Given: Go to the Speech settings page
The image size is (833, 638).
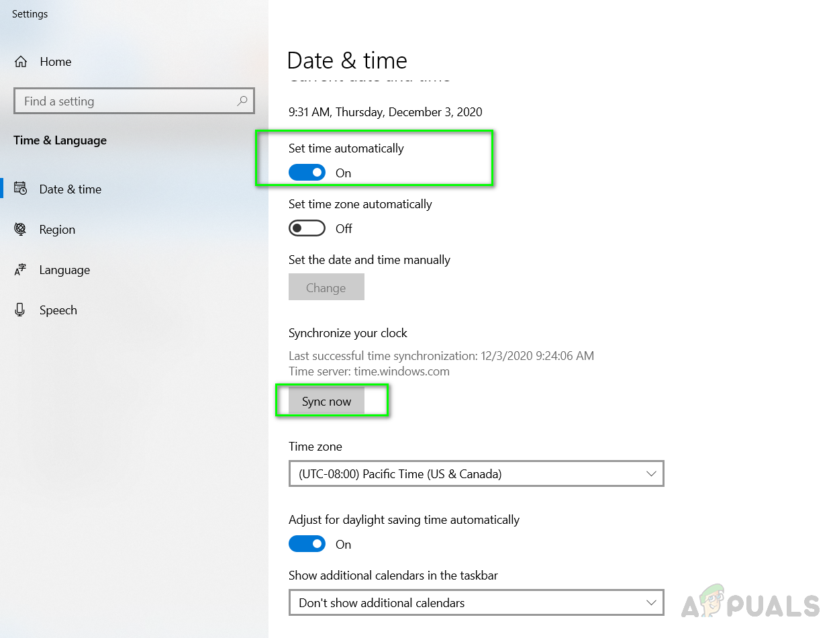Looking at the screenshot, I should (x=58, y=310).
